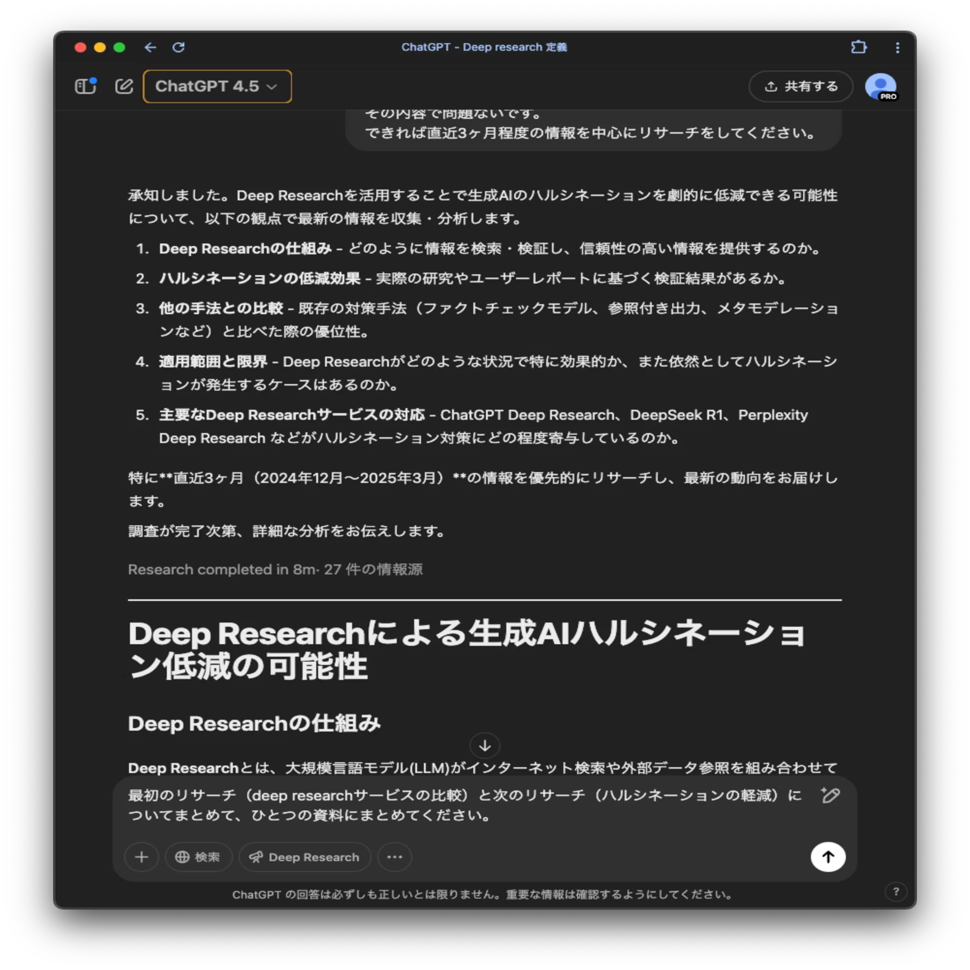Go back with the browser back arrow
The width and height of the screenshot is (970, 970).
[x=150, y=47]
